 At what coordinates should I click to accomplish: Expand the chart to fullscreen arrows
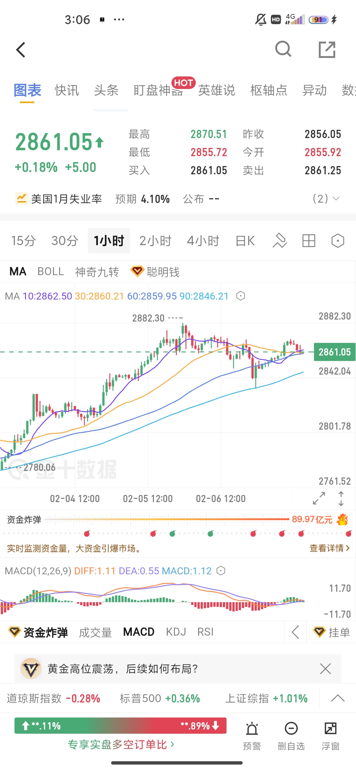pos(318,499)
